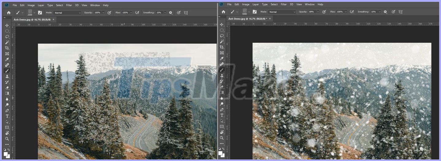
Task: Toggle pressure for opacity in left window
Action: point(109,13)
